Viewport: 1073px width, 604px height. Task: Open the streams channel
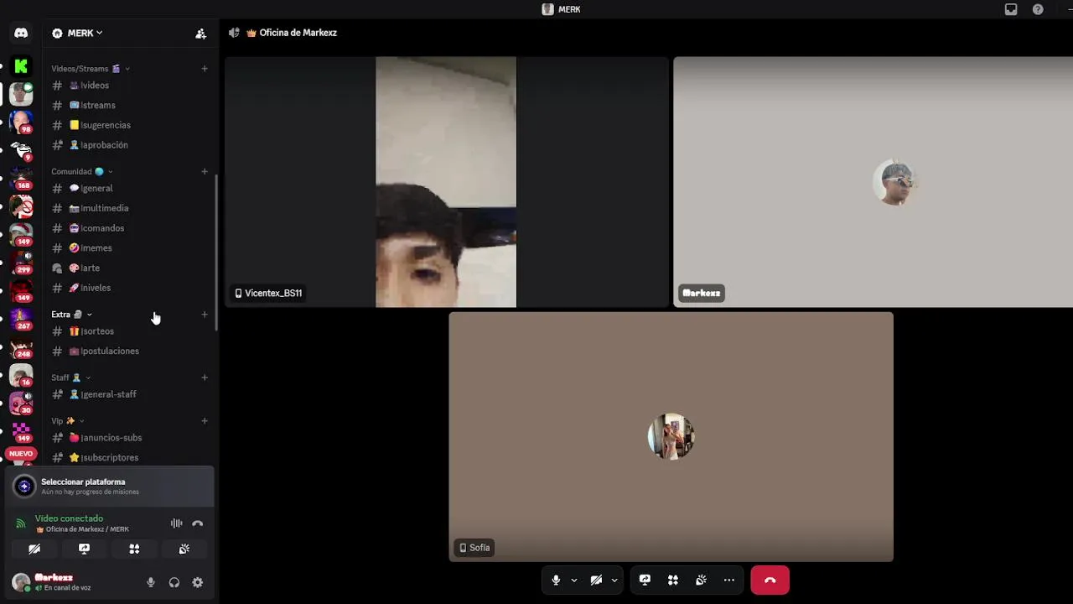pos(130,105)
